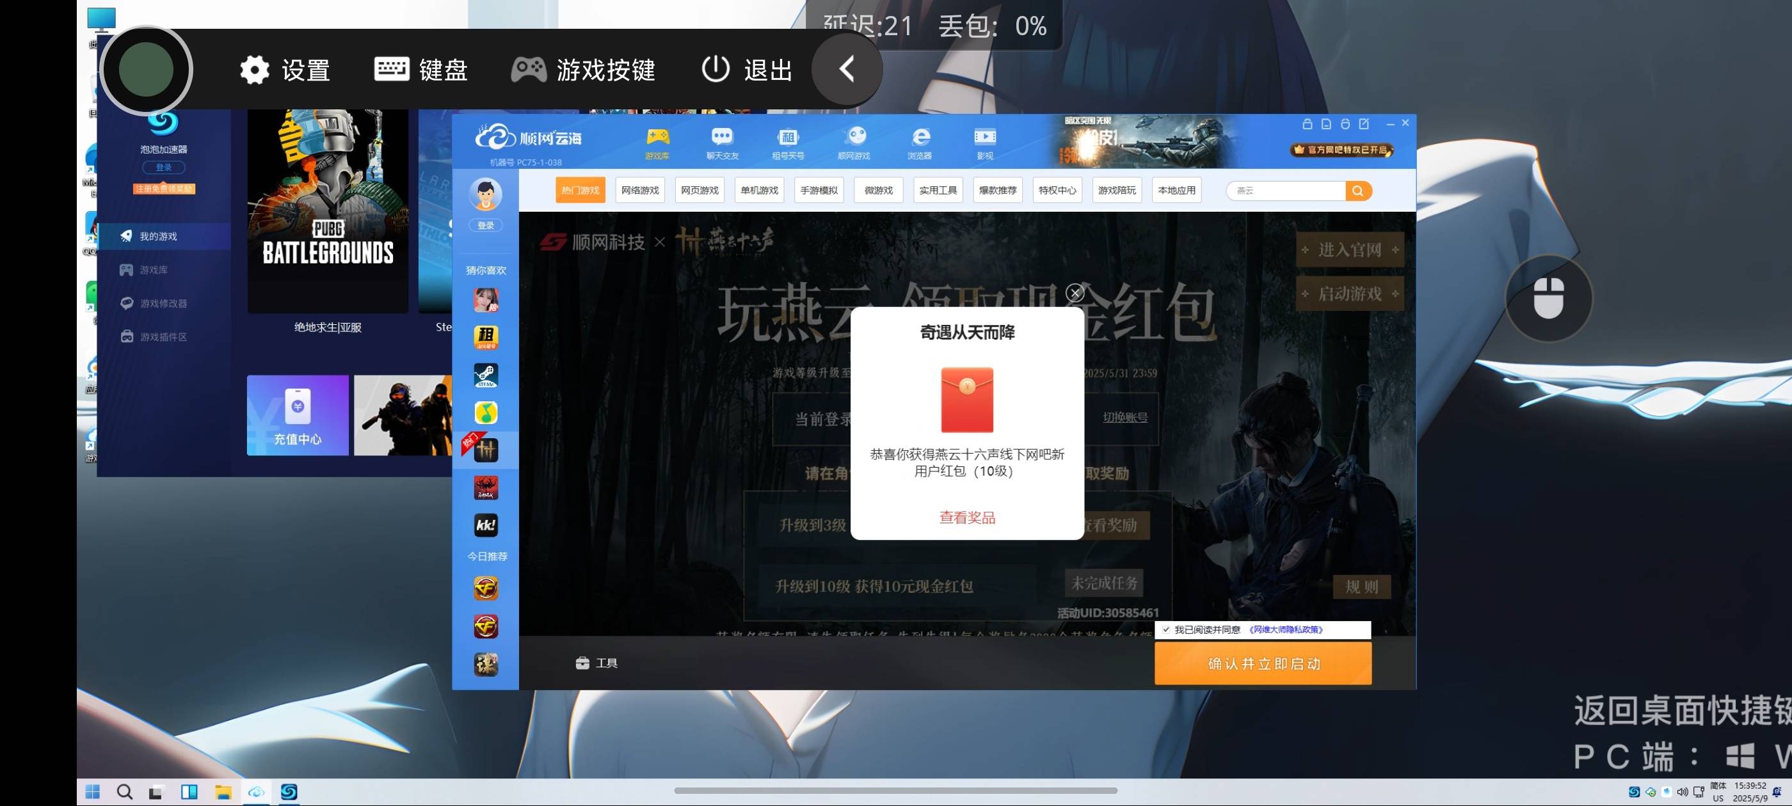This screenshot has width=1792, height=806.
Task: Click the user avatar in 顺网云海
Action: 485,194
